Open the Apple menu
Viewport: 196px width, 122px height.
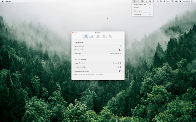[x=3, y=1]
